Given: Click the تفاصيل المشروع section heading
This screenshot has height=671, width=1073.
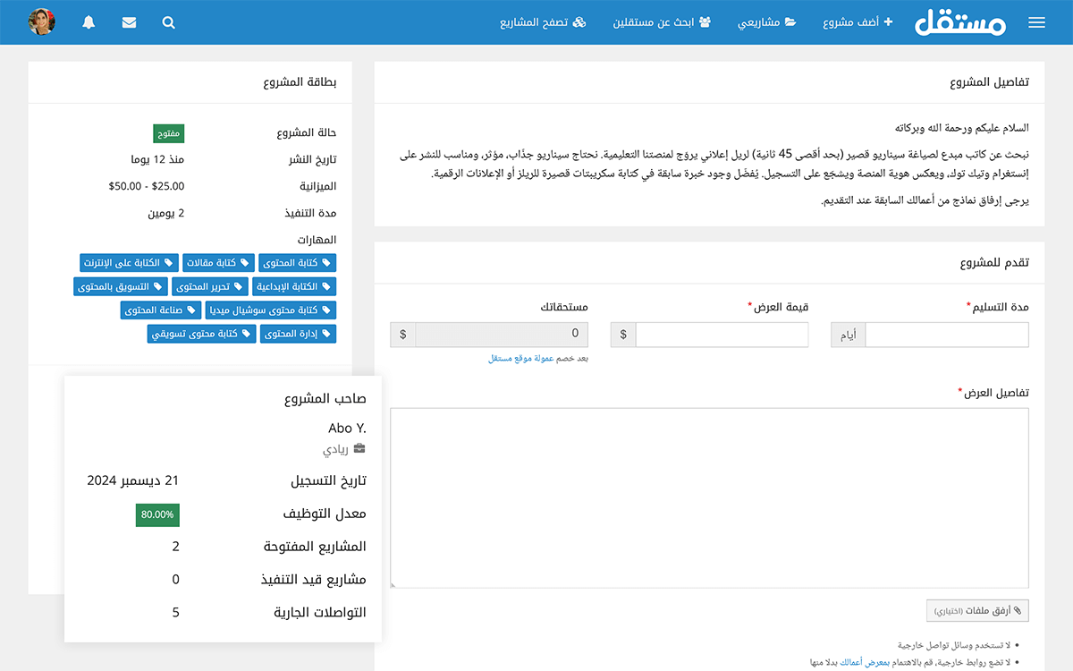Looking at the screenshot, I should pos(989,82).
